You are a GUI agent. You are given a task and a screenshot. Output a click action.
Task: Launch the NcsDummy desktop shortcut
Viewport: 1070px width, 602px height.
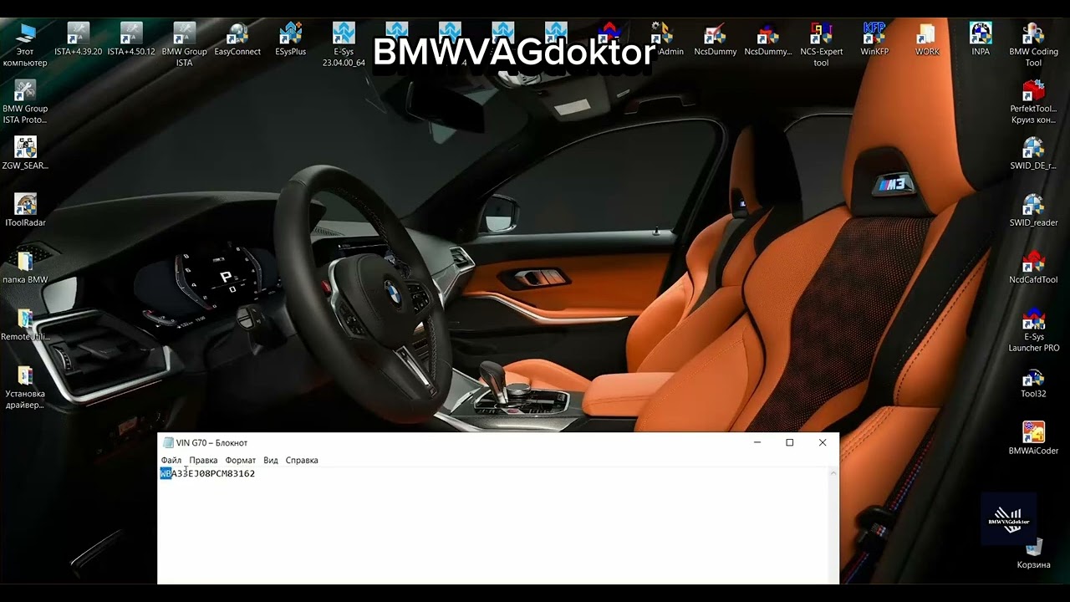click(x=716, y=39)
